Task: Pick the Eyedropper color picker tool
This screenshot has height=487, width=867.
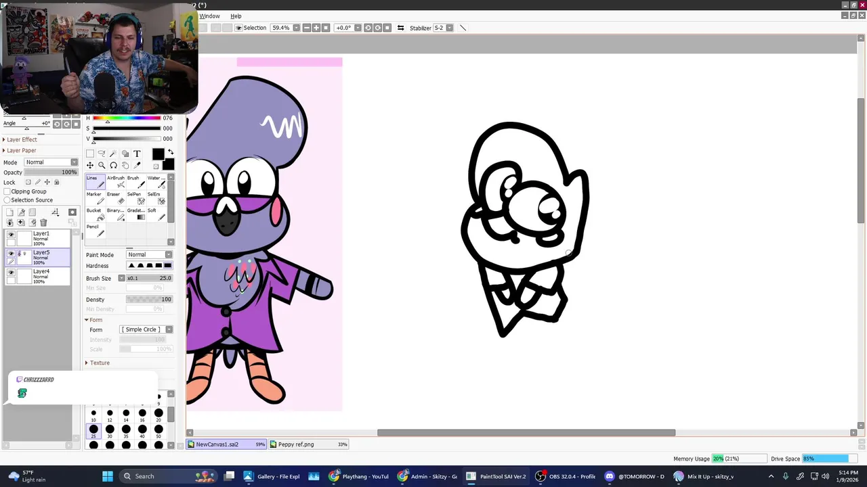Action: point(137,165)
